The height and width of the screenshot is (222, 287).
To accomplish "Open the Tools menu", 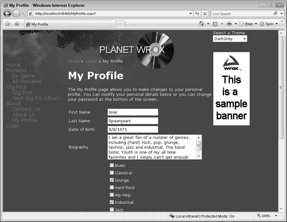I will (x=269, y=24).
